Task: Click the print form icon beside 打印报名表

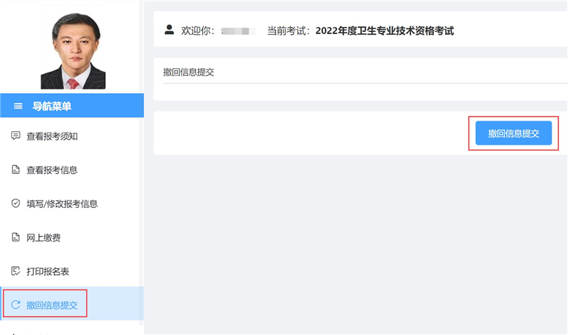Action: (x=16, y=271)
